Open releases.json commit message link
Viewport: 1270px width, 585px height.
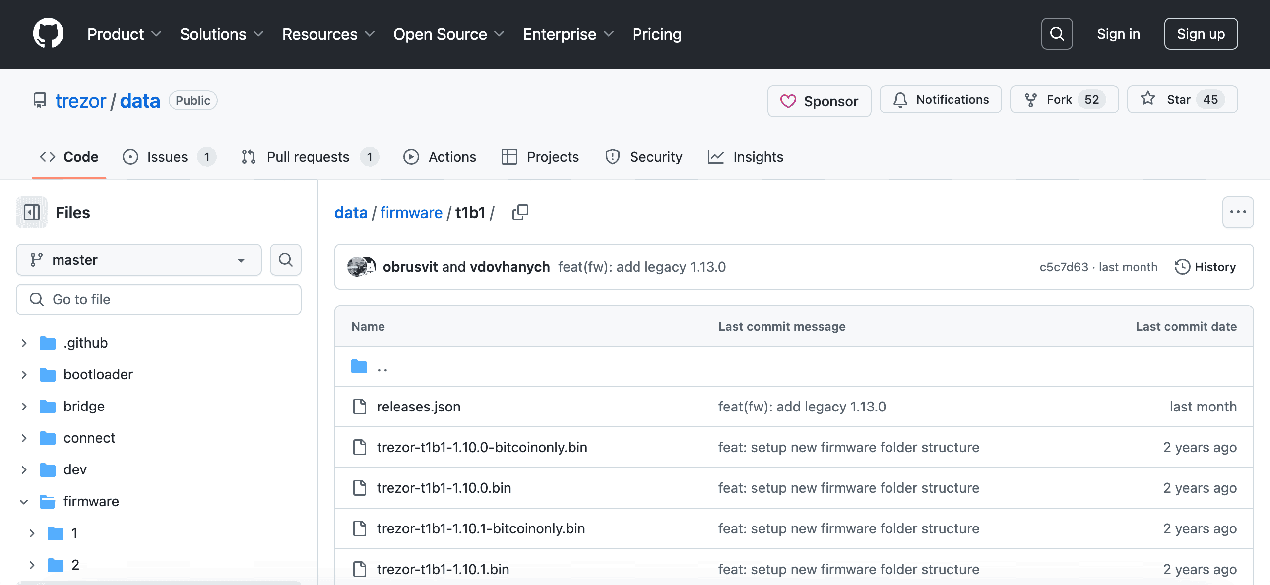(x=802, y=407)
